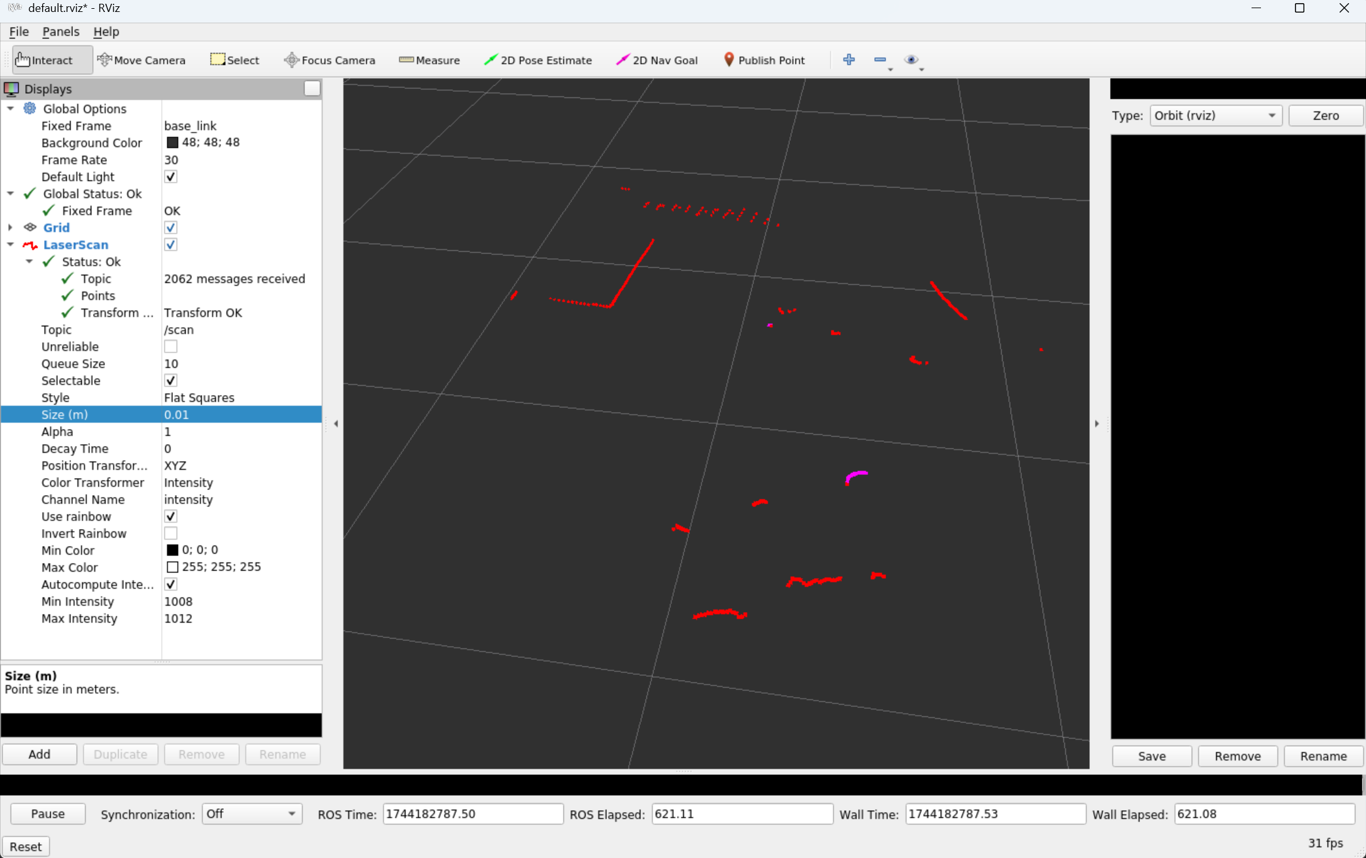Pick the Measure ruler tool
This screenshot has height=858, width=1366.
point(430,60)
